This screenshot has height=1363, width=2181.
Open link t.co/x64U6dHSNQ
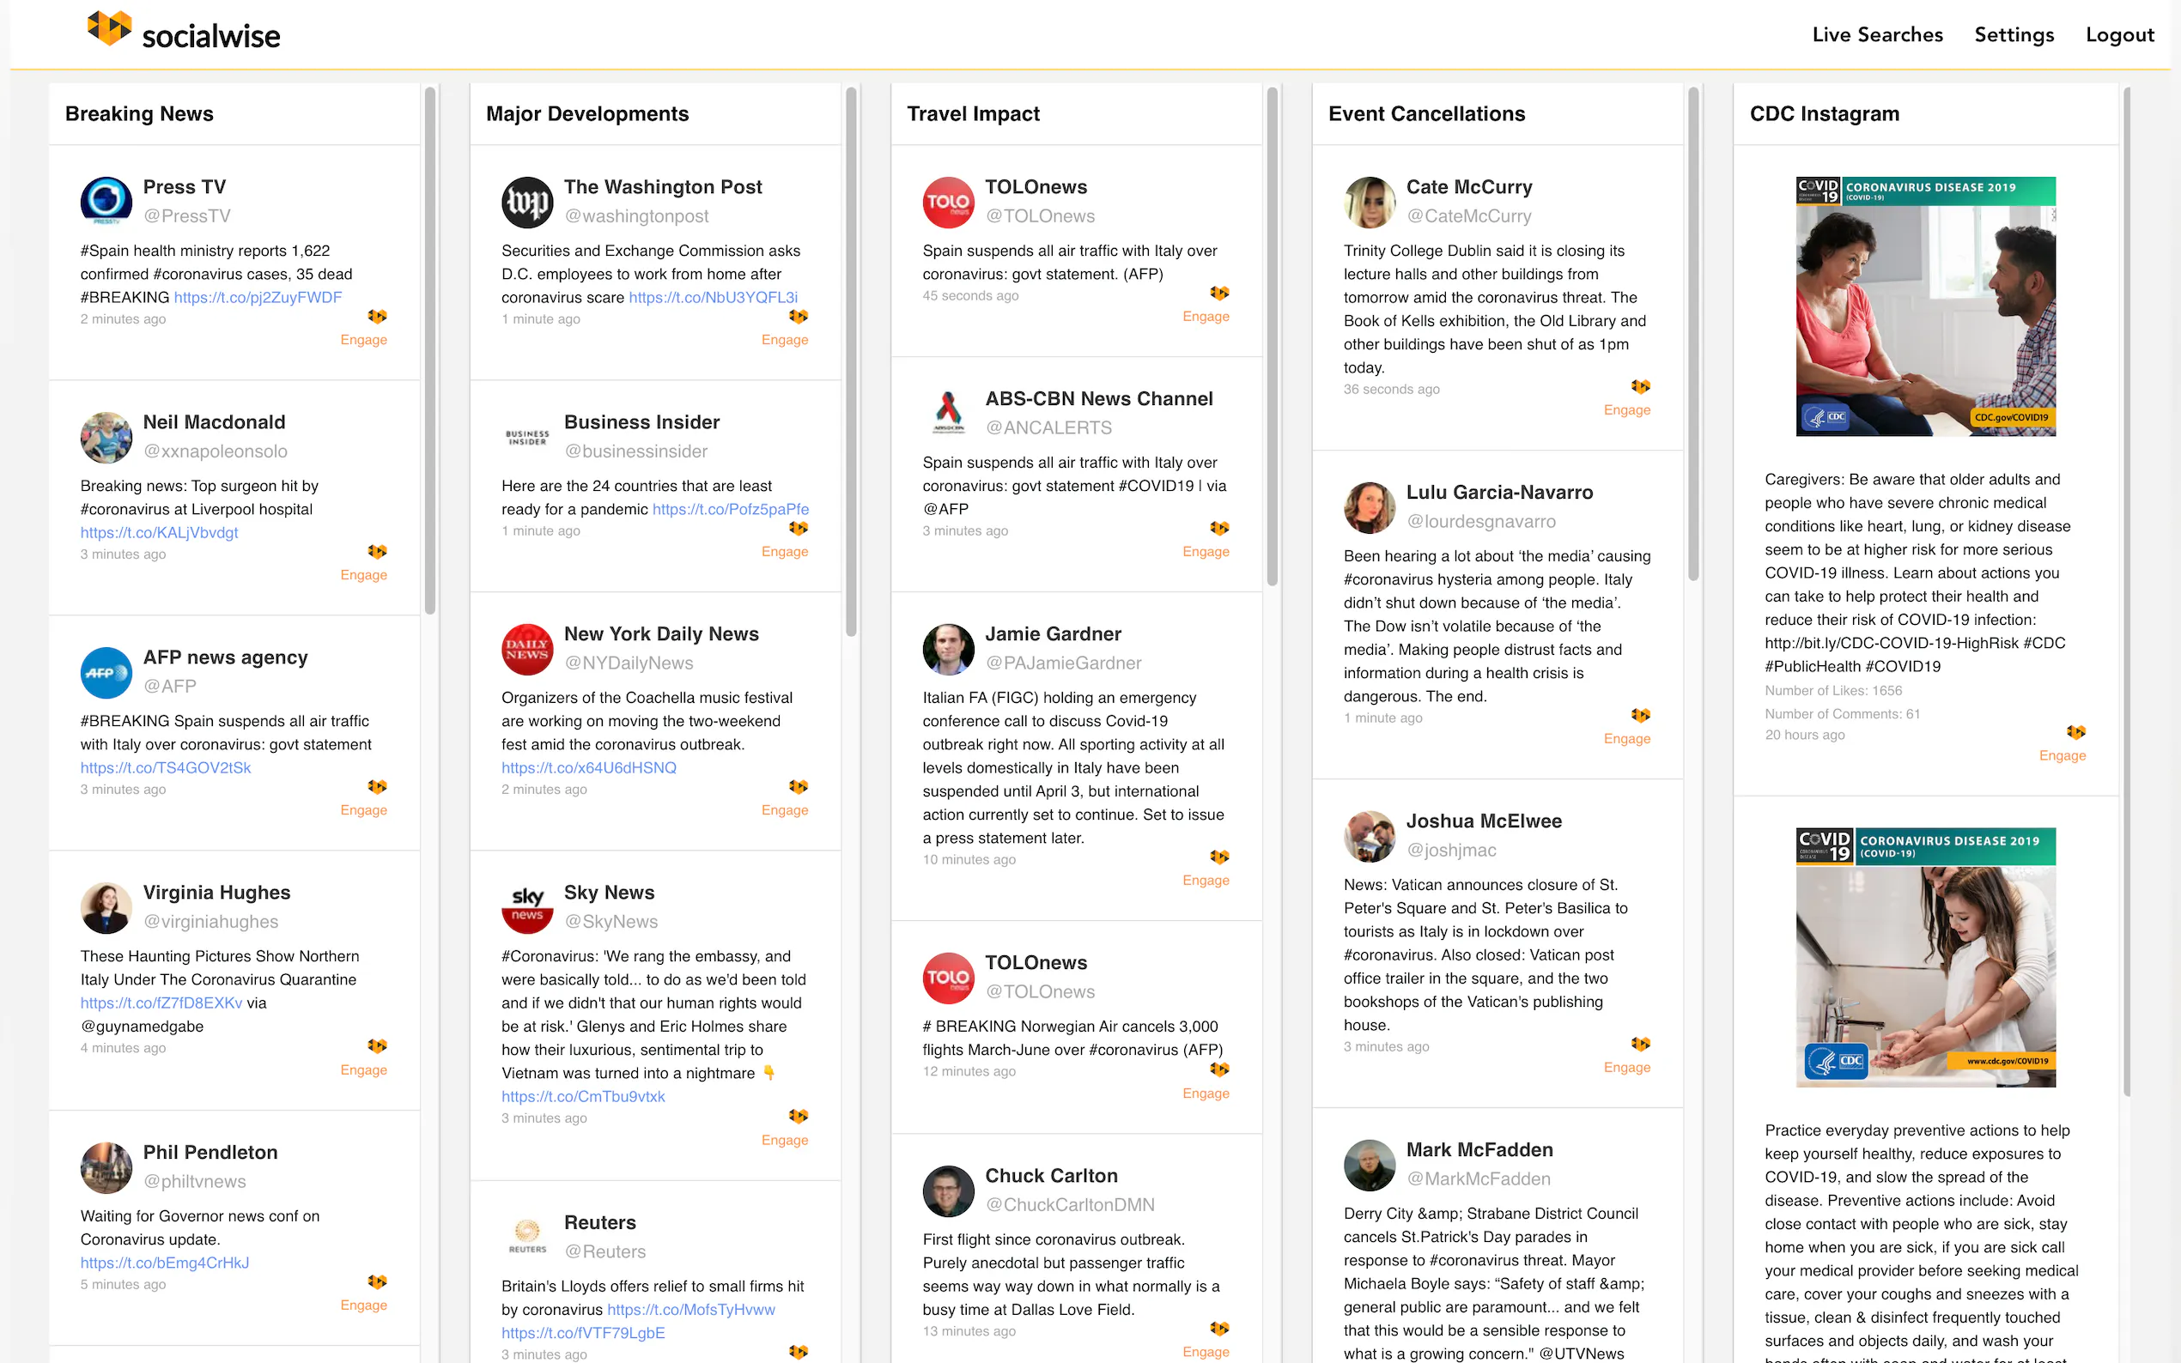(x=589, y=768)
